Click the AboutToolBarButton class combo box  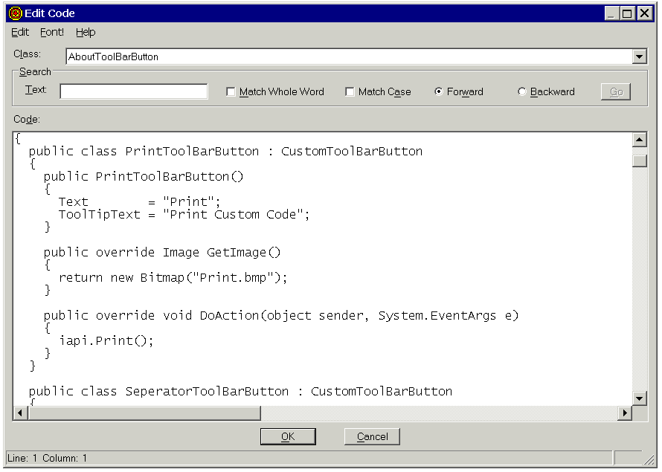pyautogui.click(x=348, y=56)
